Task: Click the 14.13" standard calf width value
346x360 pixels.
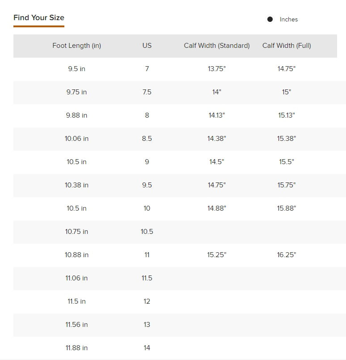Action: (x=217, y=115)
